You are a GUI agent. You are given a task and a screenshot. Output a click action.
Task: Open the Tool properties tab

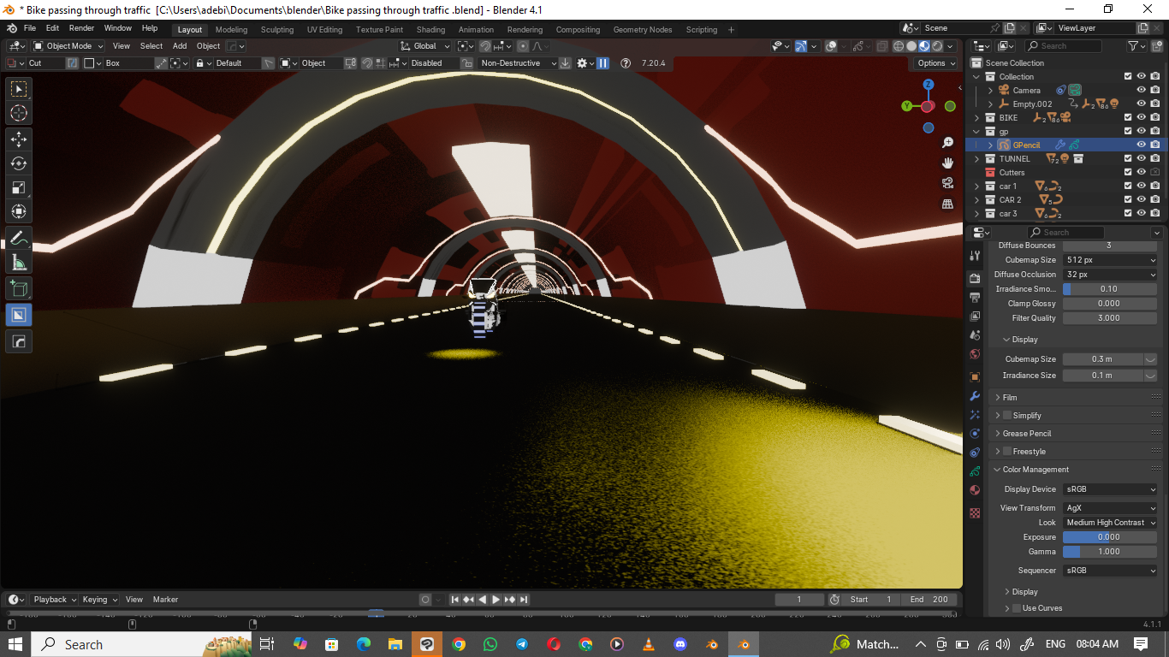point(975,255)
